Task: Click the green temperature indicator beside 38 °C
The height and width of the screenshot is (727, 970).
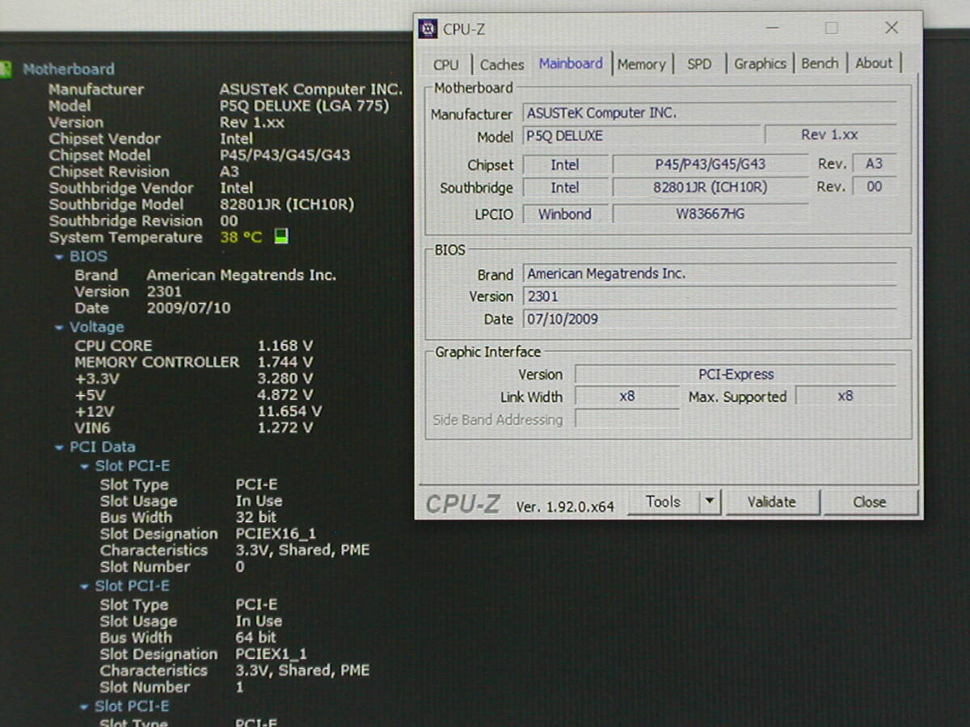Action: click(x=281, y=237)
